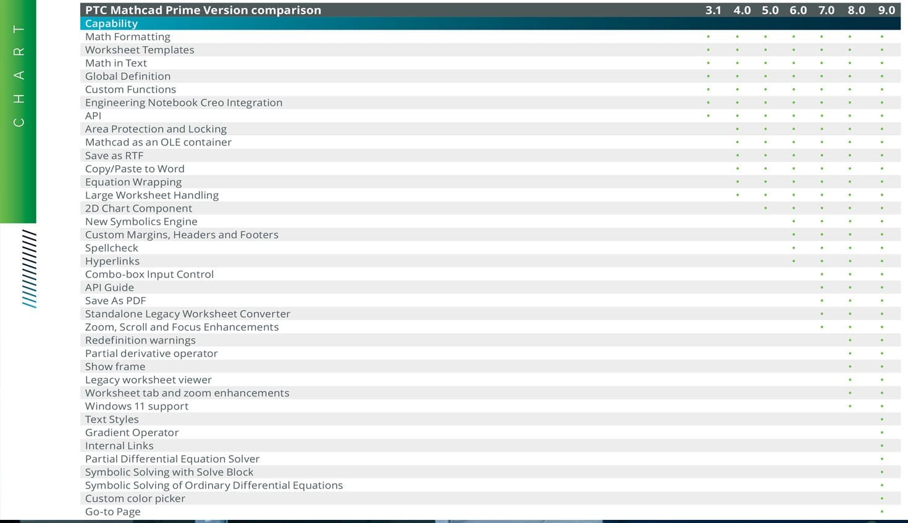Click the 'Windows 11 support' row label

[137, 406]
